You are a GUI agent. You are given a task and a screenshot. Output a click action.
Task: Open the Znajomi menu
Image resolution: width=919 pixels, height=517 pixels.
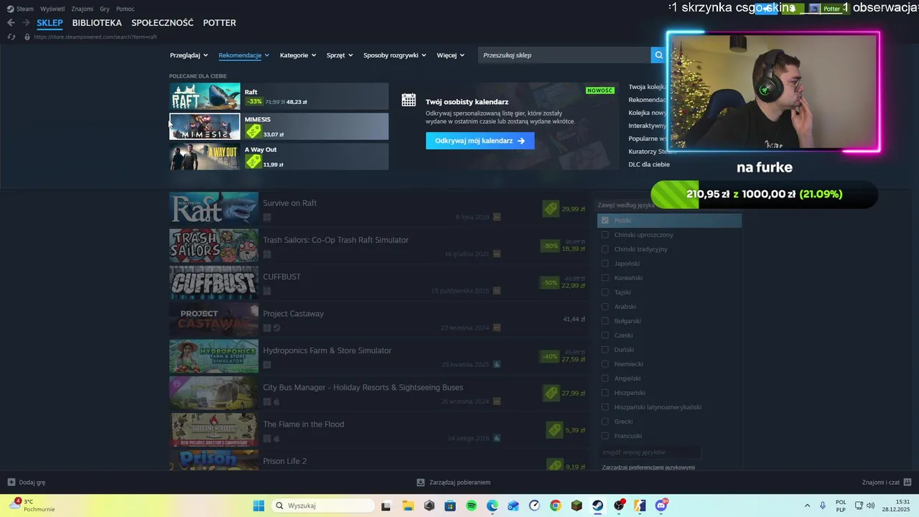click(x=83, y=9)
